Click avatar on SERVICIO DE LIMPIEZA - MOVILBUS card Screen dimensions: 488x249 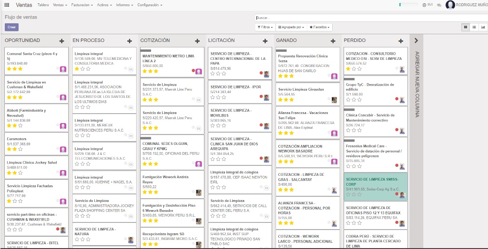point(266,126)
